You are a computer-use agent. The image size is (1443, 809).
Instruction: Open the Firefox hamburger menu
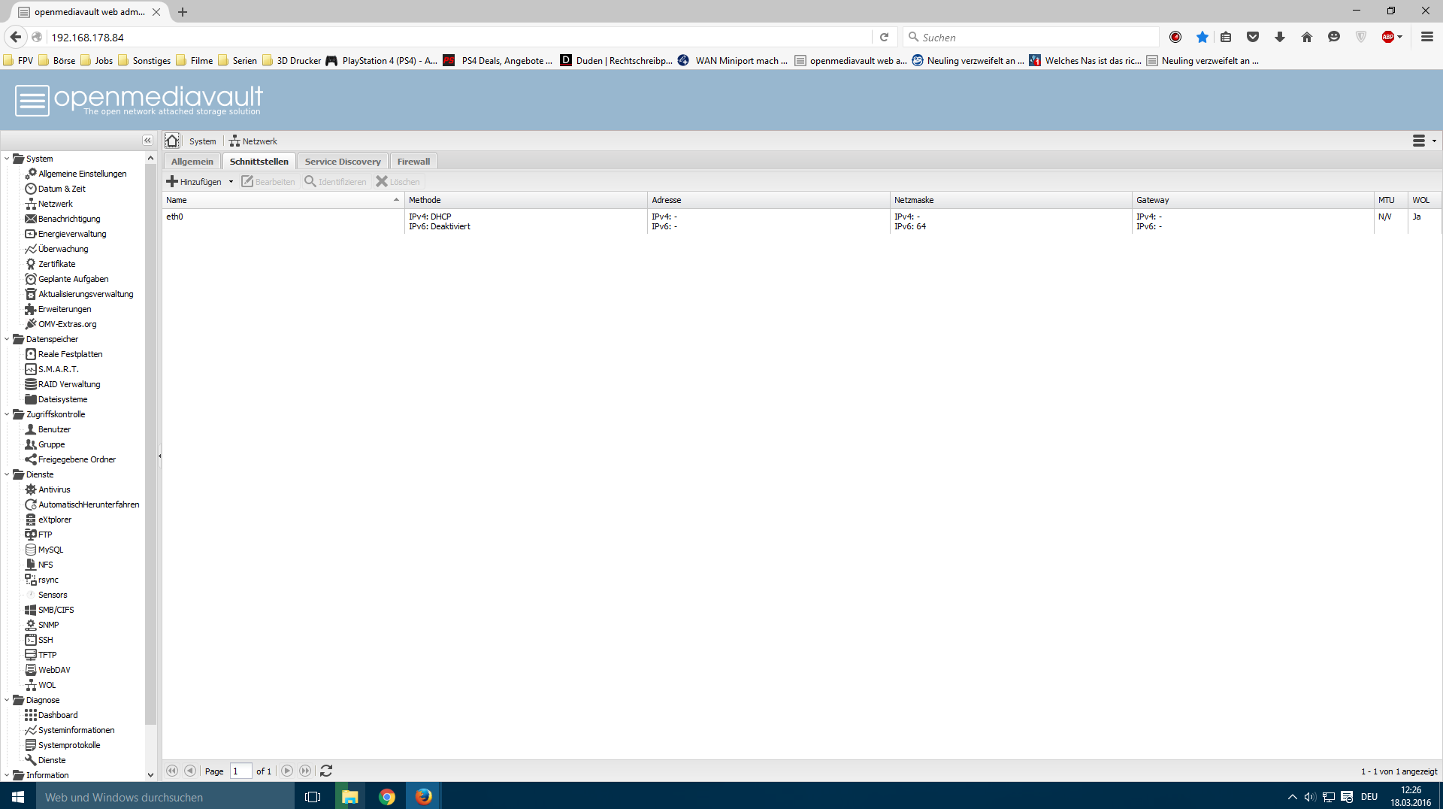click(1427, 37)
